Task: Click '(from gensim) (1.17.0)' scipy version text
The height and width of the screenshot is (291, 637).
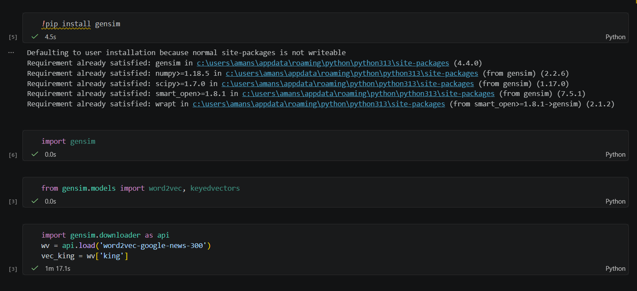Action: [523, 83]
